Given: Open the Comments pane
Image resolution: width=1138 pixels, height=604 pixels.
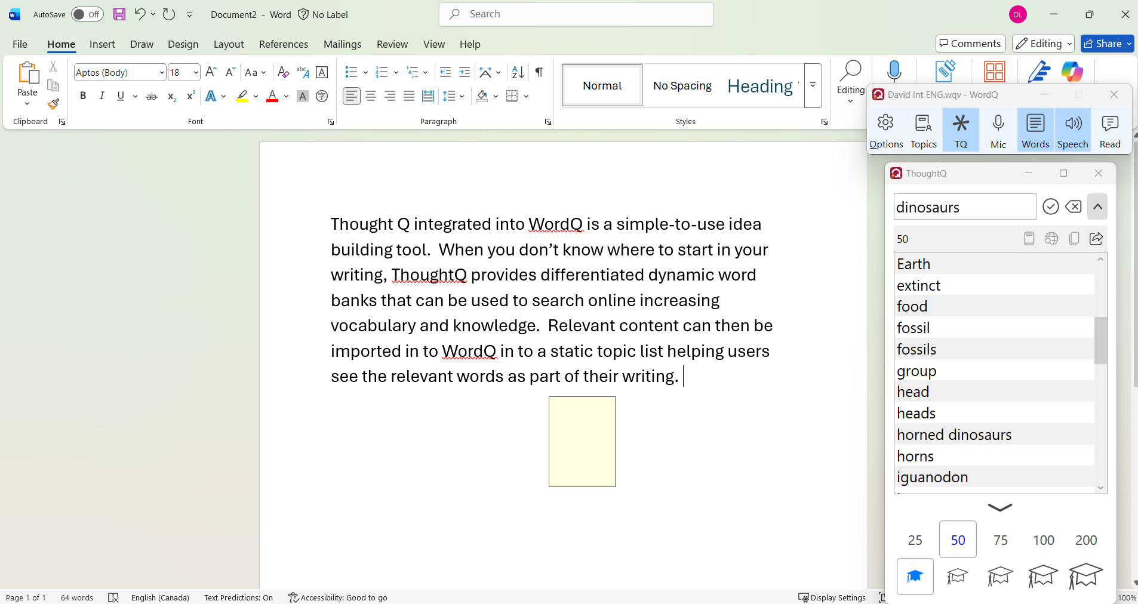Looking at the screenshot, I should (971, 44).
